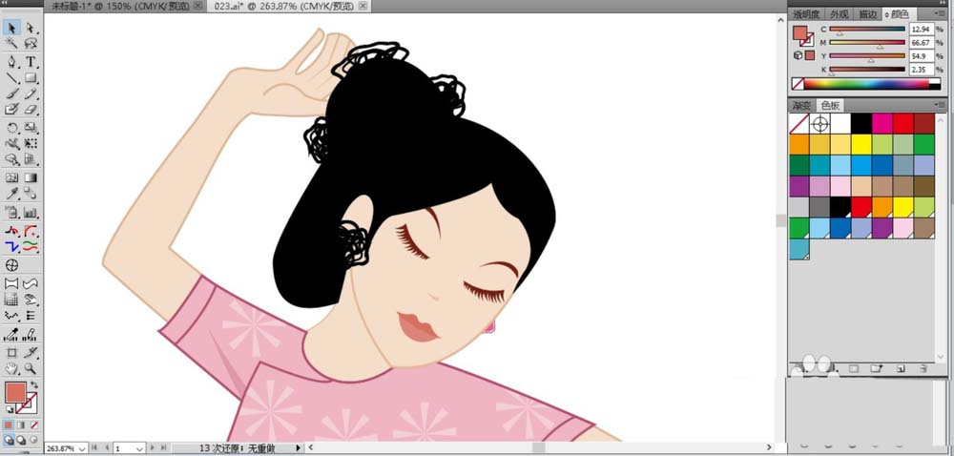Viewport: 954px width, 456px height.
Task: Click the Yellow value field 54.9
Action: pos(920,56)
